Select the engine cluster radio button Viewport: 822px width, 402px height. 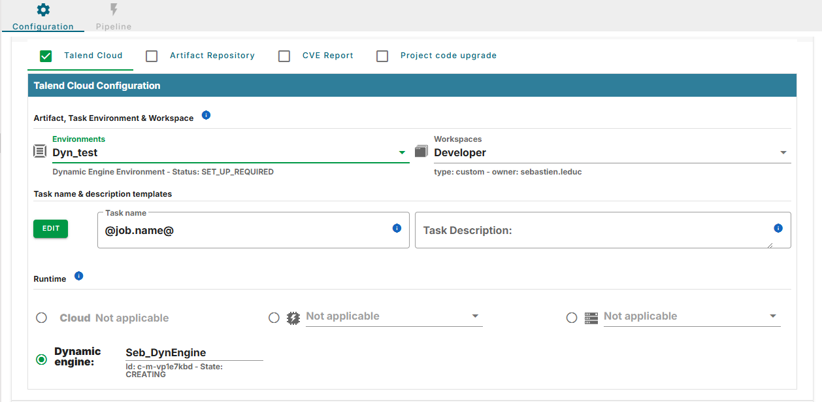(x=572, y=318)
